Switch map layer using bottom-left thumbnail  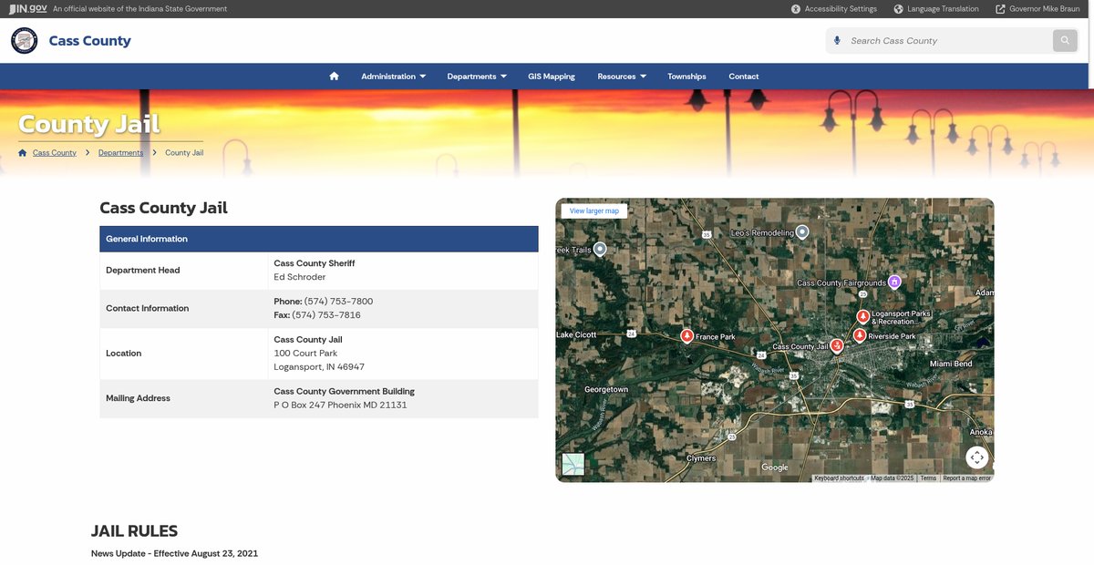573,464
